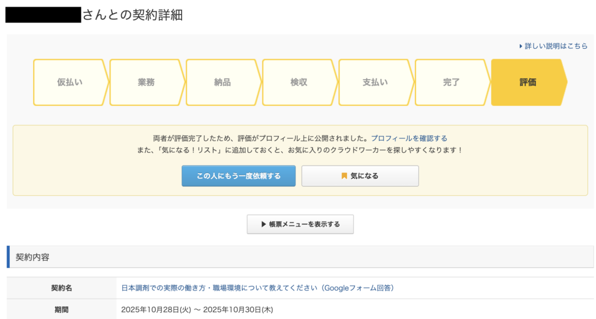Click the 期間 label cell
The image size is (596, 319).
click(x=61, y=310)
